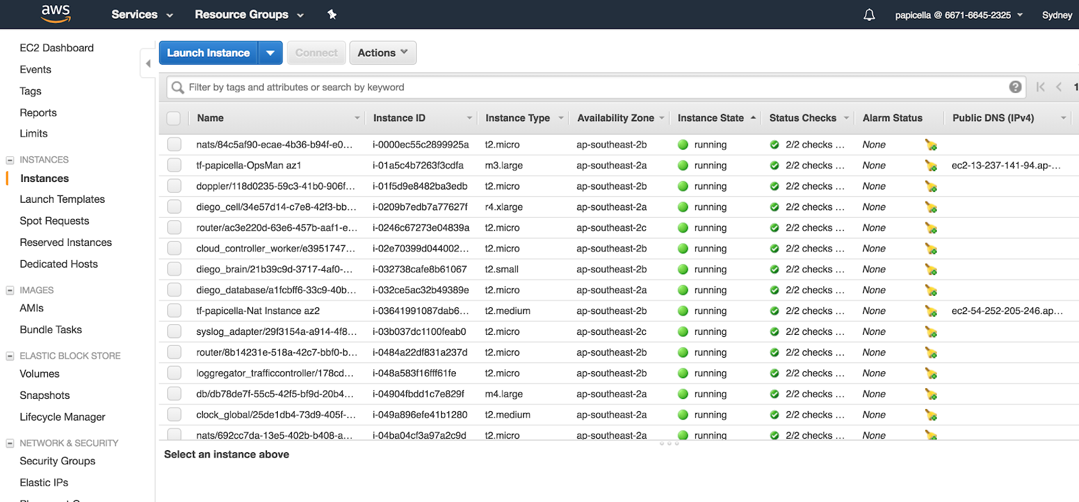This screenshot has width=1079, height=502.
Task: Select checkbox for diego_brain instance
Action: point(174,269)
